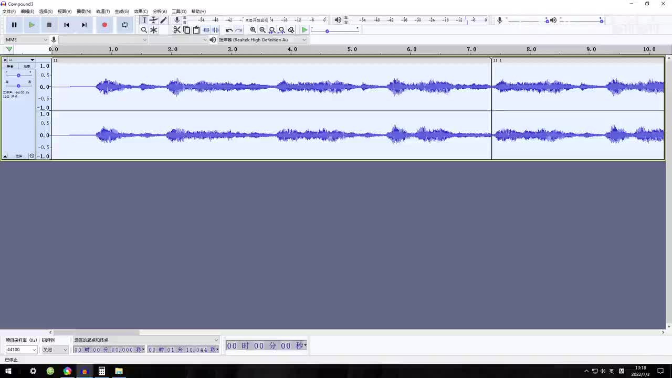Open the selection start and end type dropdown

146,340
